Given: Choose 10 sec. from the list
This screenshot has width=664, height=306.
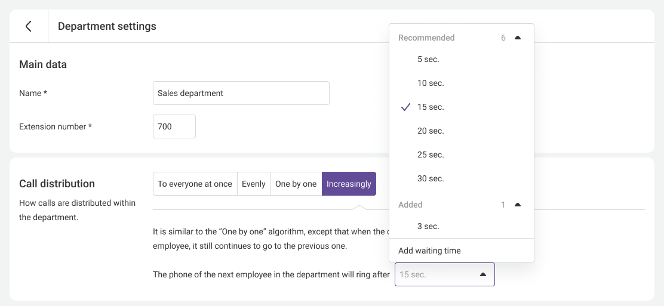Looking at the screenshot, I should [431, 83].
